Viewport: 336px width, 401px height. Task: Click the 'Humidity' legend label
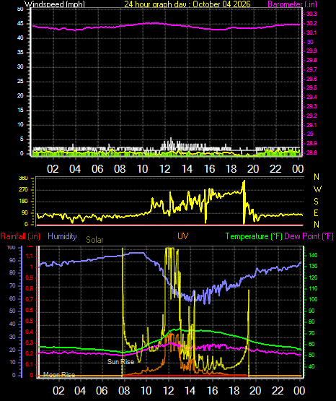[62, 236]
